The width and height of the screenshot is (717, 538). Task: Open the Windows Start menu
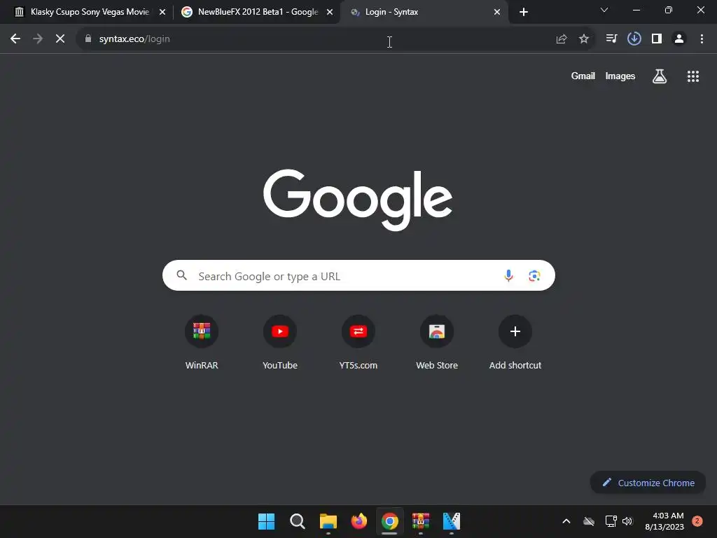coord(267,521)
